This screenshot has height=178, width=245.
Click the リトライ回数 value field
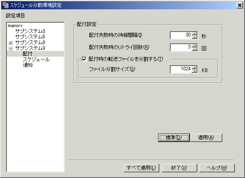click(x=181, y=47)
